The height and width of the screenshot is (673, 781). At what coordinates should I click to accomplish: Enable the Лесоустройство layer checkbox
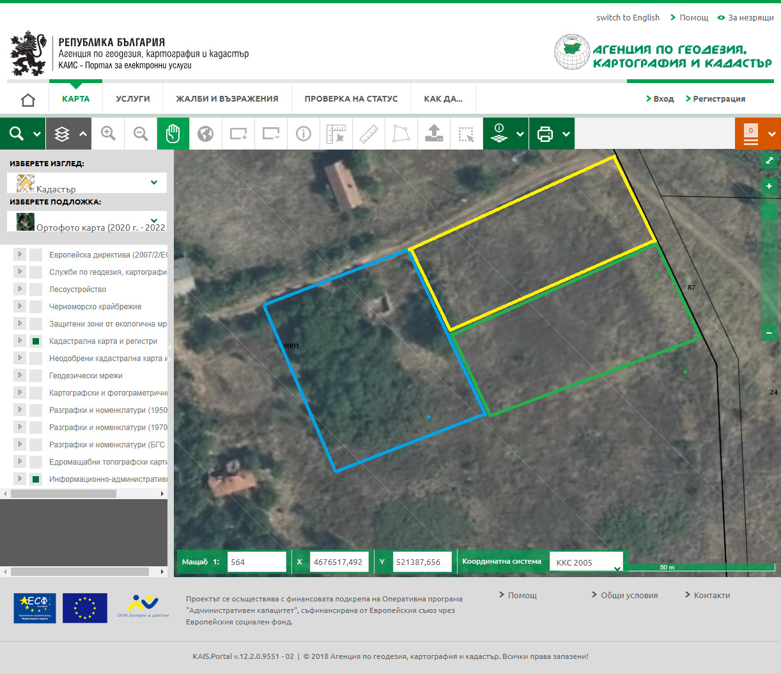tap(36, 290)
